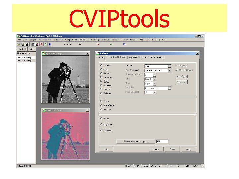Open the 45 degrees value dropdown
The height and width of the screenshot is (179, 239).
tap(154, 92)
